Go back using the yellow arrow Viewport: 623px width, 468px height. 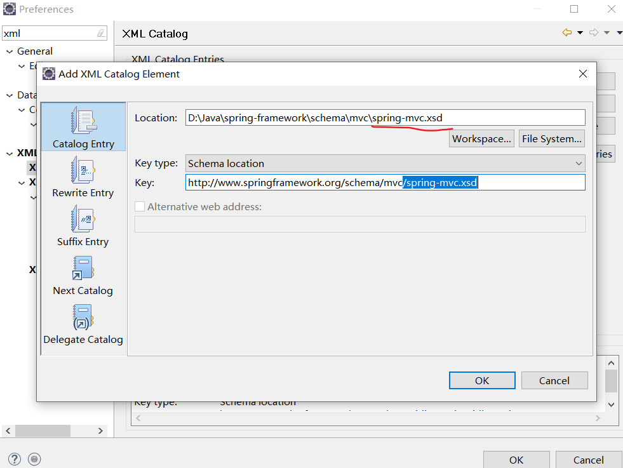pyautogui.click(x=567, y=32)
